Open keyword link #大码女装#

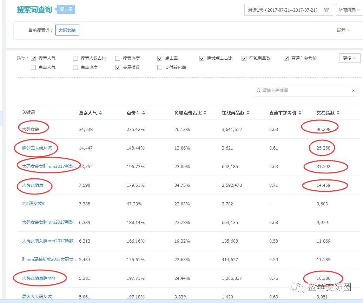[x=33, y=204]
